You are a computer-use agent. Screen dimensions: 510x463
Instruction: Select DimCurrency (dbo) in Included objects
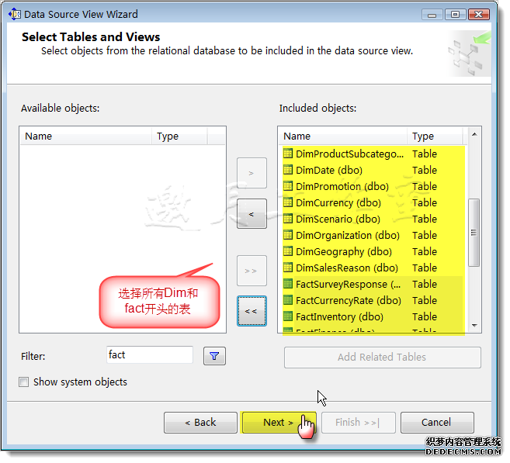pyautogui.click(x=338, y=202)
